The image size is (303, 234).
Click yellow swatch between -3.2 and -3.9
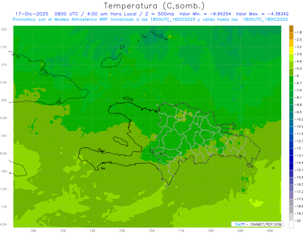point(291,50)
